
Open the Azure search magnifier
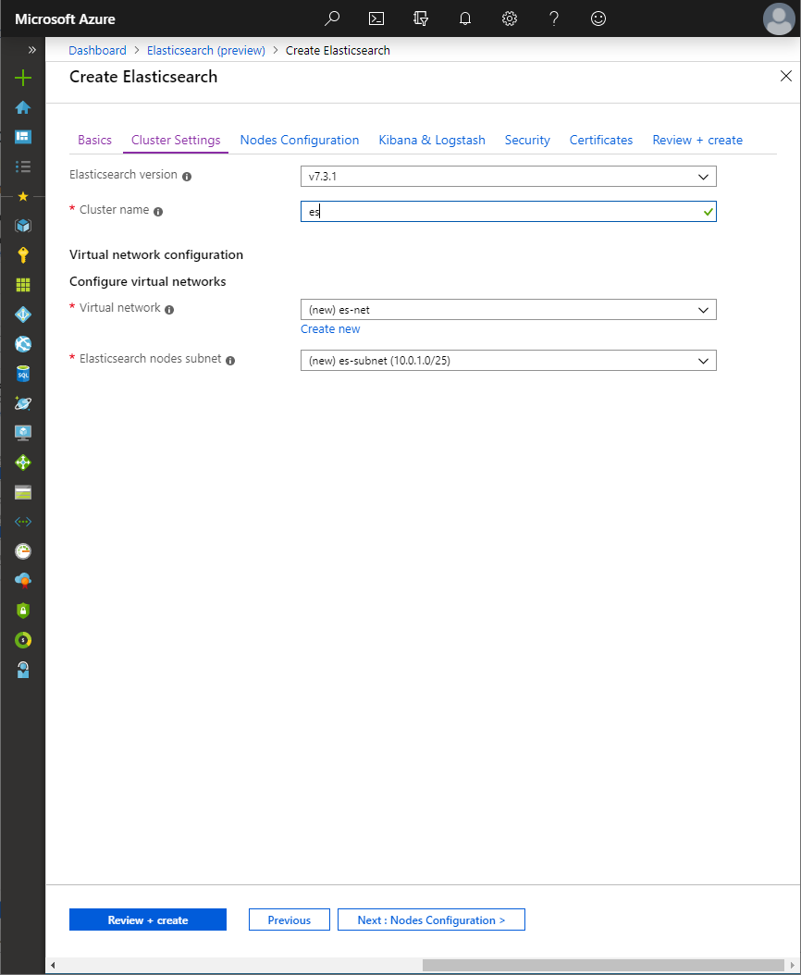tap(331, 19)
